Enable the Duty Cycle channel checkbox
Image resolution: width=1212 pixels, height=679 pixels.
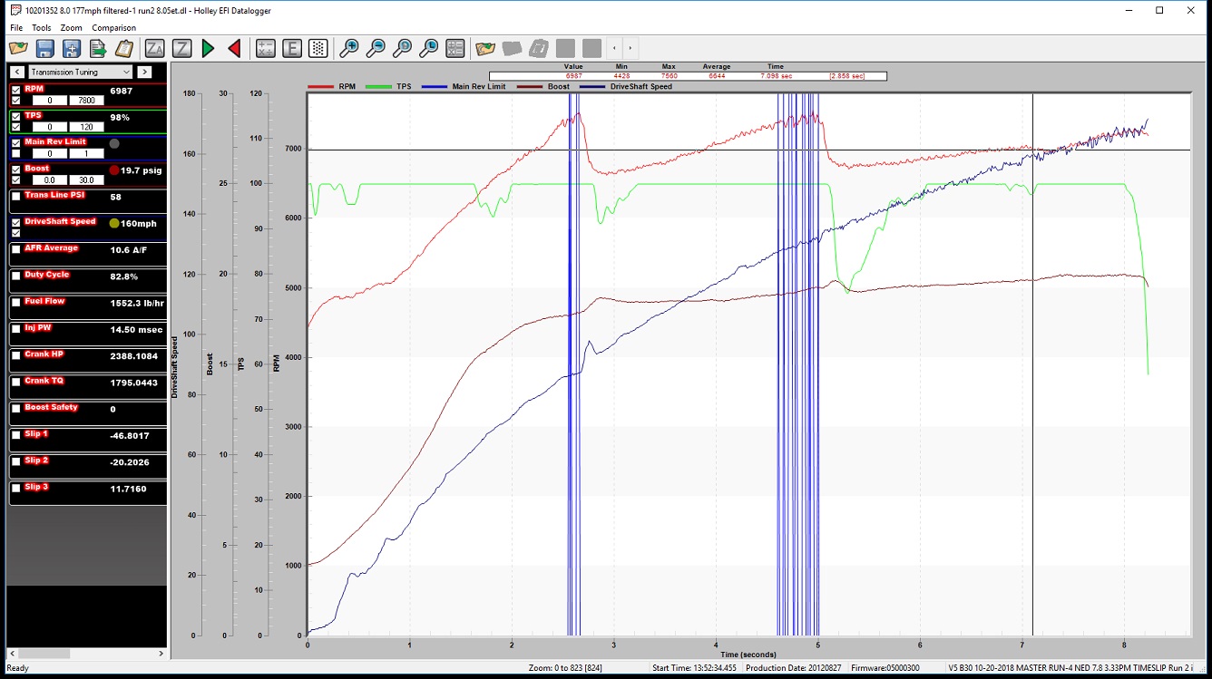tap(16, 276)
